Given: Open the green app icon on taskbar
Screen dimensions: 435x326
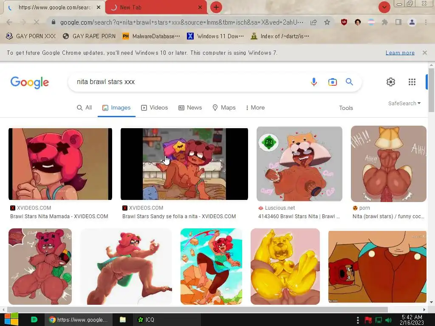Looking at the screenshot, I should point(34,320).
